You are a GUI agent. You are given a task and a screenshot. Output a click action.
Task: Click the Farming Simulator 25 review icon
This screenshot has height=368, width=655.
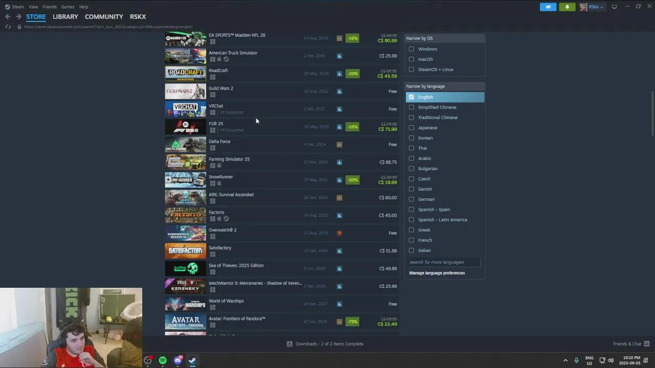coord(339,162)
